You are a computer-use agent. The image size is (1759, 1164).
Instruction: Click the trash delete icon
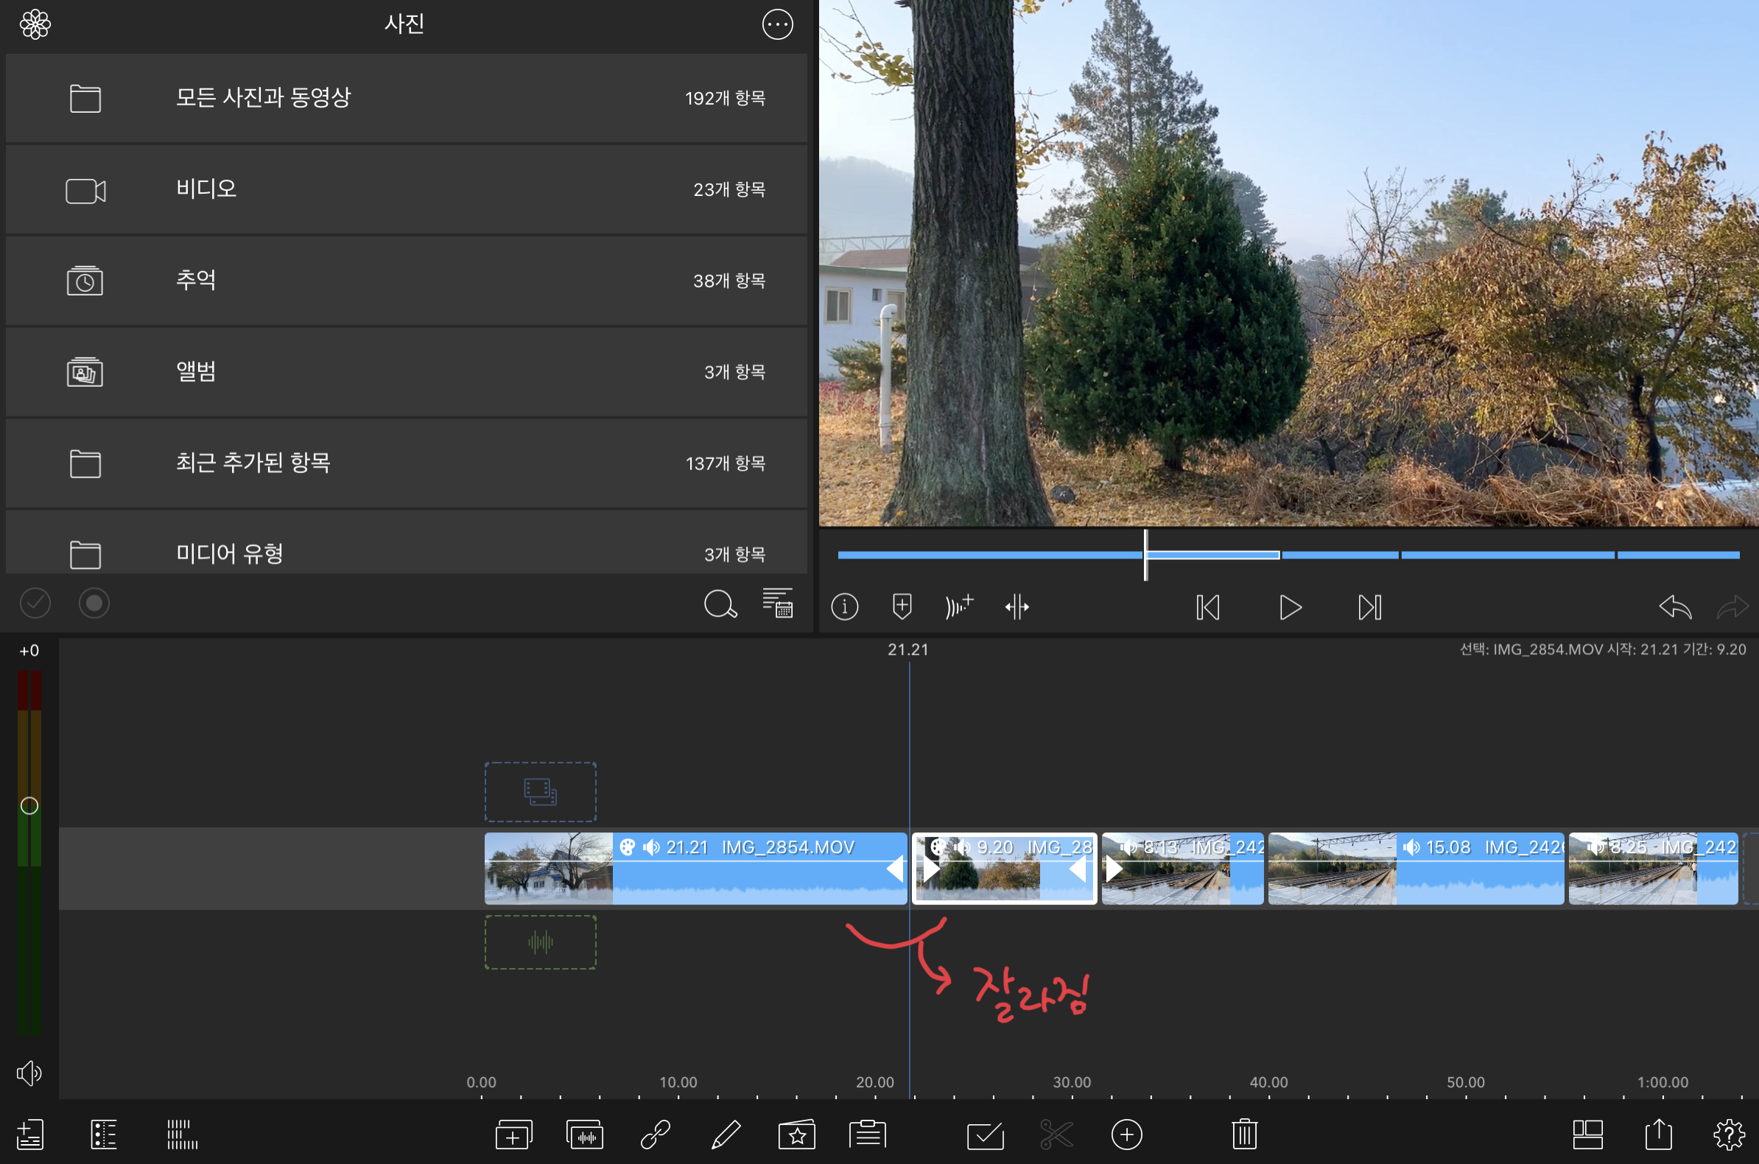[1244, 1134]
